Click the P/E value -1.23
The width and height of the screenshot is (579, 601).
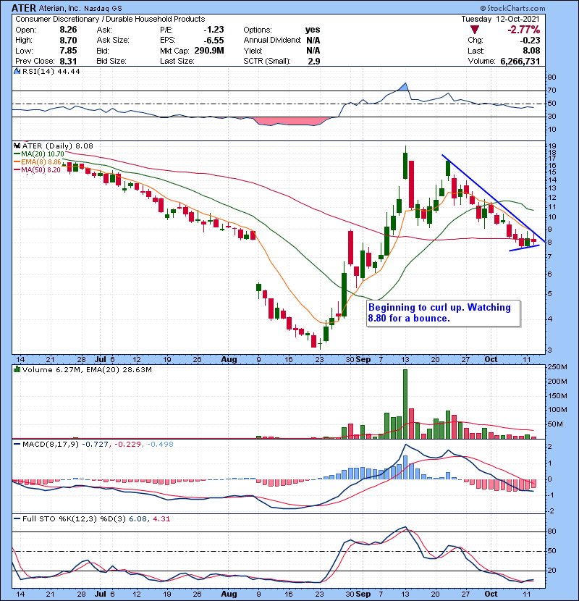[214, 30]
